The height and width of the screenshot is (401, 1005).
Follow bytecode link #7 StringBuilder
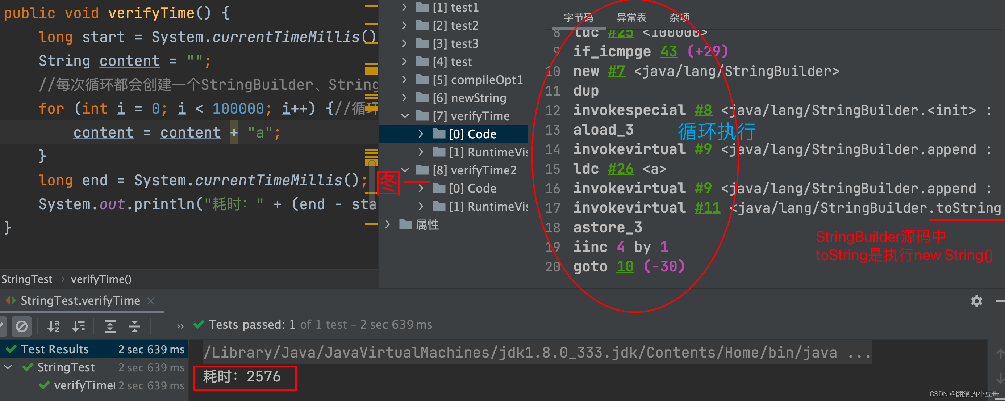point(616,71)
